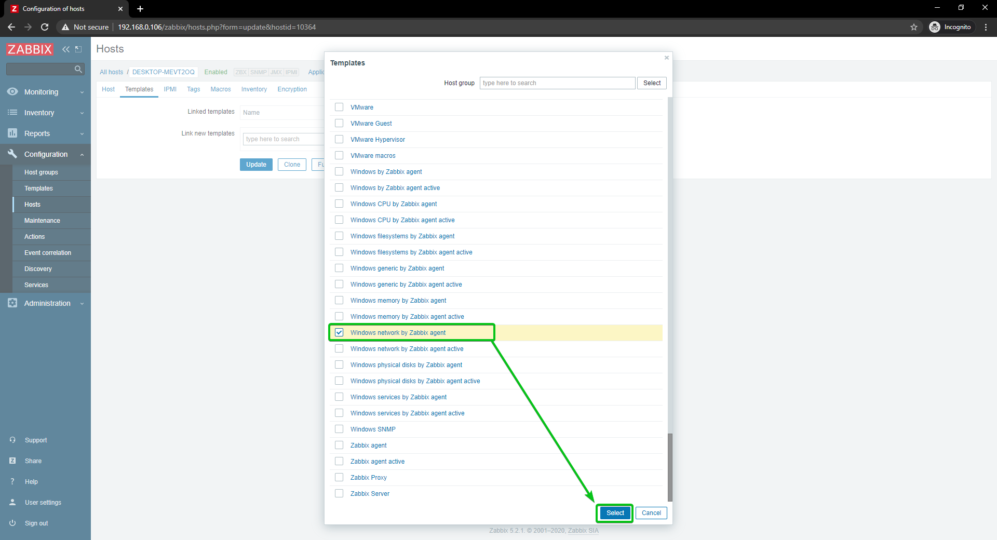Uncheck Windows network by Zabbix agent
The image size is (997, 540).
click(339, 332)
